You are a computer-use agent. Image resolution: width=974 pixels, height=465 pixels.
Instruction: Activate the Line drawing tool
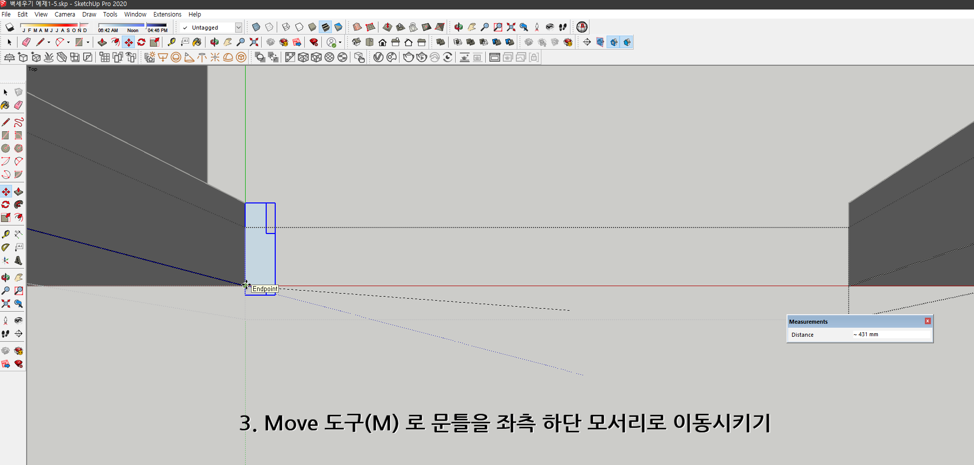click(x=41, y=42)
